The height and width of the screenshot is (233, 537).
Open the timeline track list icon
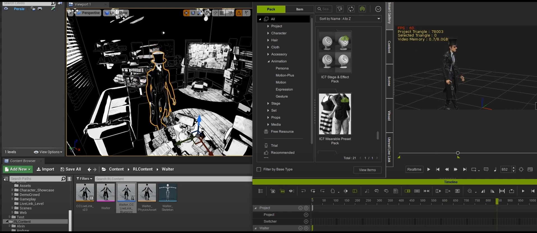[x=261, y=191]
